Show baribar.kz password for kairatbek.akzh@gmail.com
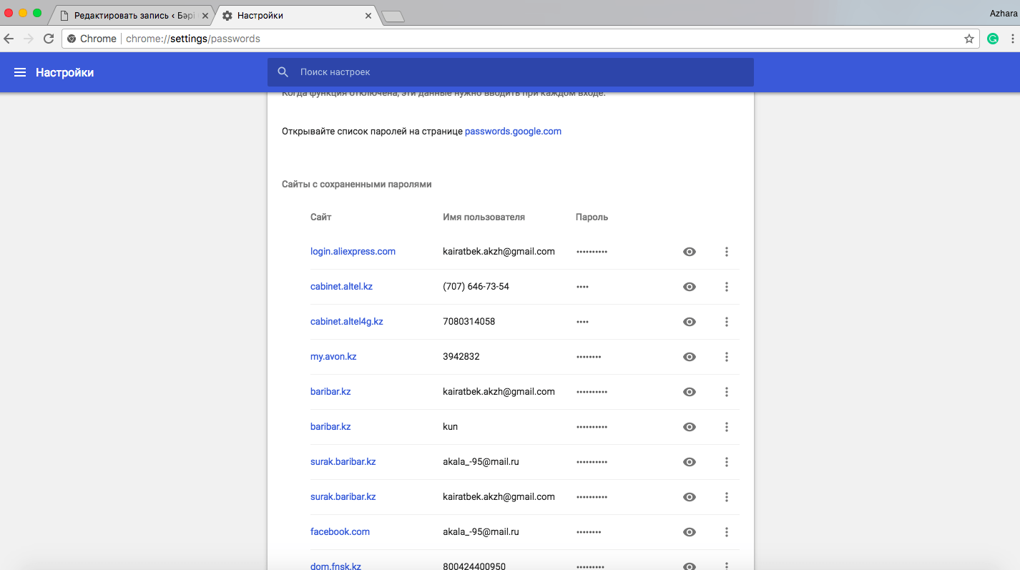Viewport: 1020px width, 570px height. (x=690, y=392)
